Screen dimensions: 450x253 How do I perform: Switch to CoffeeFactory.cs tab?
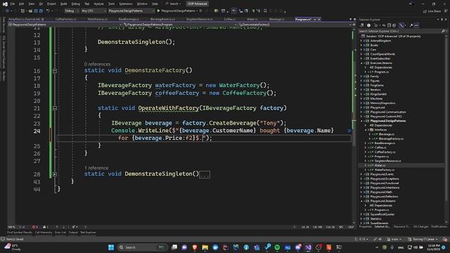point(65,19)
